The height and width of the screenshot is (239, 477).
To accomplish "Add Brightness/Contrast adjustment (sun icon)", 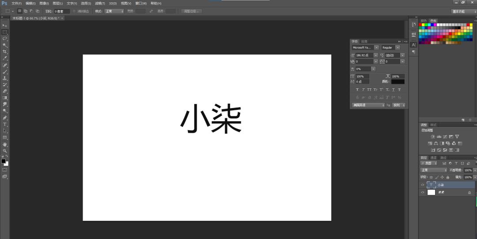I will point(433,137).
